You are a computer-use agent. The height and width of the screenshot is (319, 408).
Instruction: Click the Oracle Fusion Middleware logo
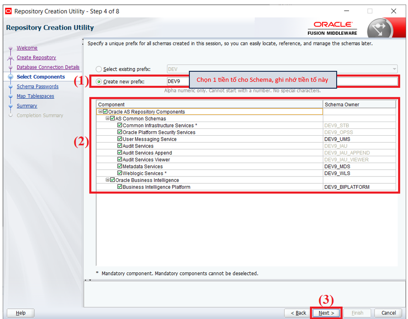(332, 28)
